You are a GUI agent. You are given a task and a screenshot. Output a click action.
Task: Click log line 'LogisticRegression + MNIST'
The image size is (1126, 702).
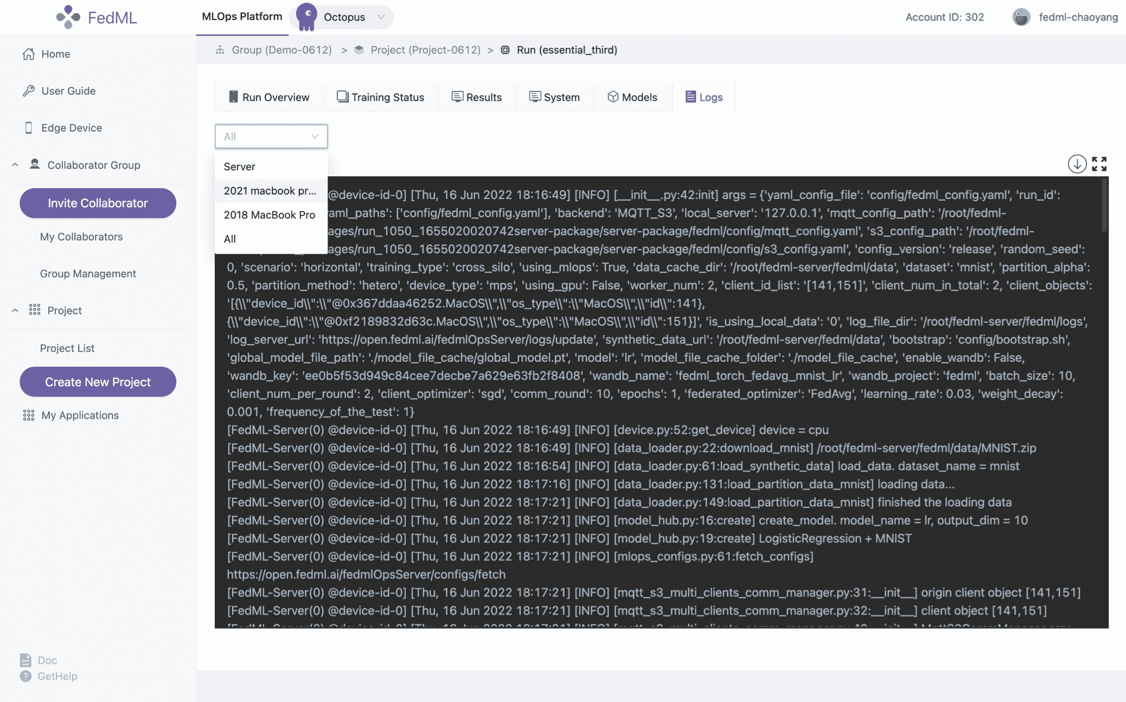click(x=569, y=538)
